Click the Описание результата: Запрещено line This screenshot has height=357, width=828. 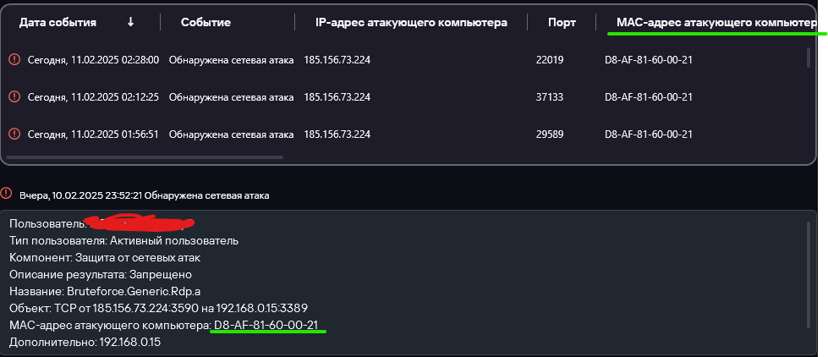pyautogui.click(x=101, y=274)
